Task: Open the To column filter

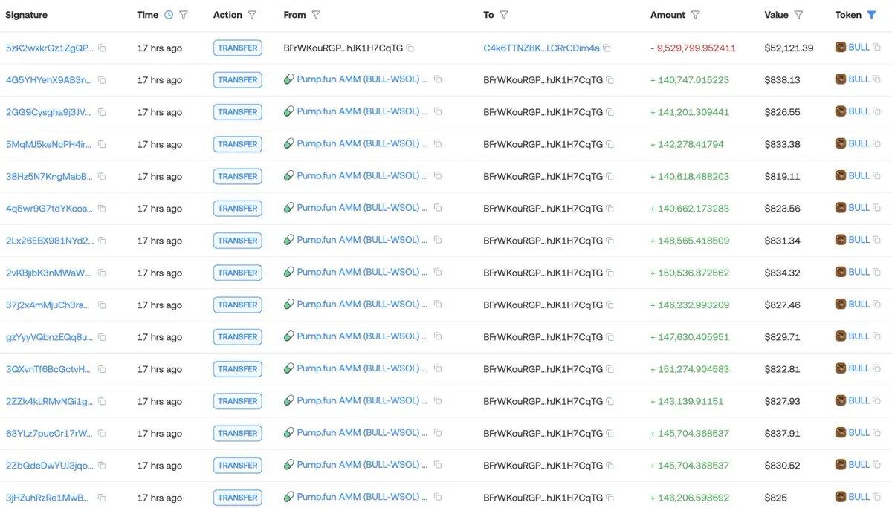Action: (x=504, y=15)
